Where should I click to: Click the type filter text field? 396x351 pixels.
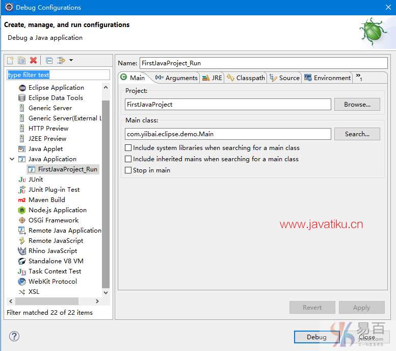tap(58, 75)
